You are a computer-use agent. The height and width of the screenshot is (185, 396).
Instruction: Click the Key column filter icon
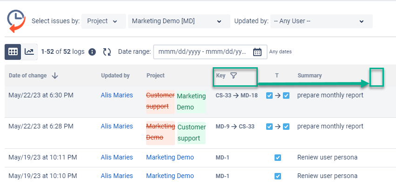(234, 76)
